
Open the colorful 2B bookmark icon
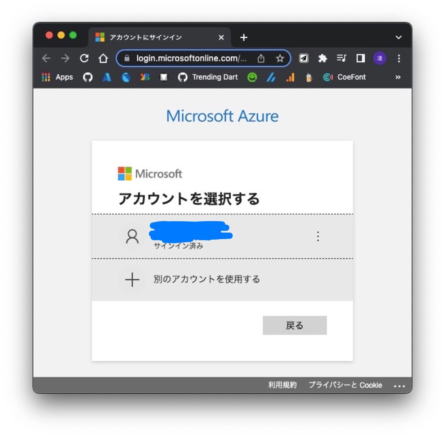point(145,77)
